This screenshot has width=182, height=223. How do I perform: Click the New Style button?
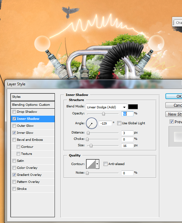coord(174,114)
